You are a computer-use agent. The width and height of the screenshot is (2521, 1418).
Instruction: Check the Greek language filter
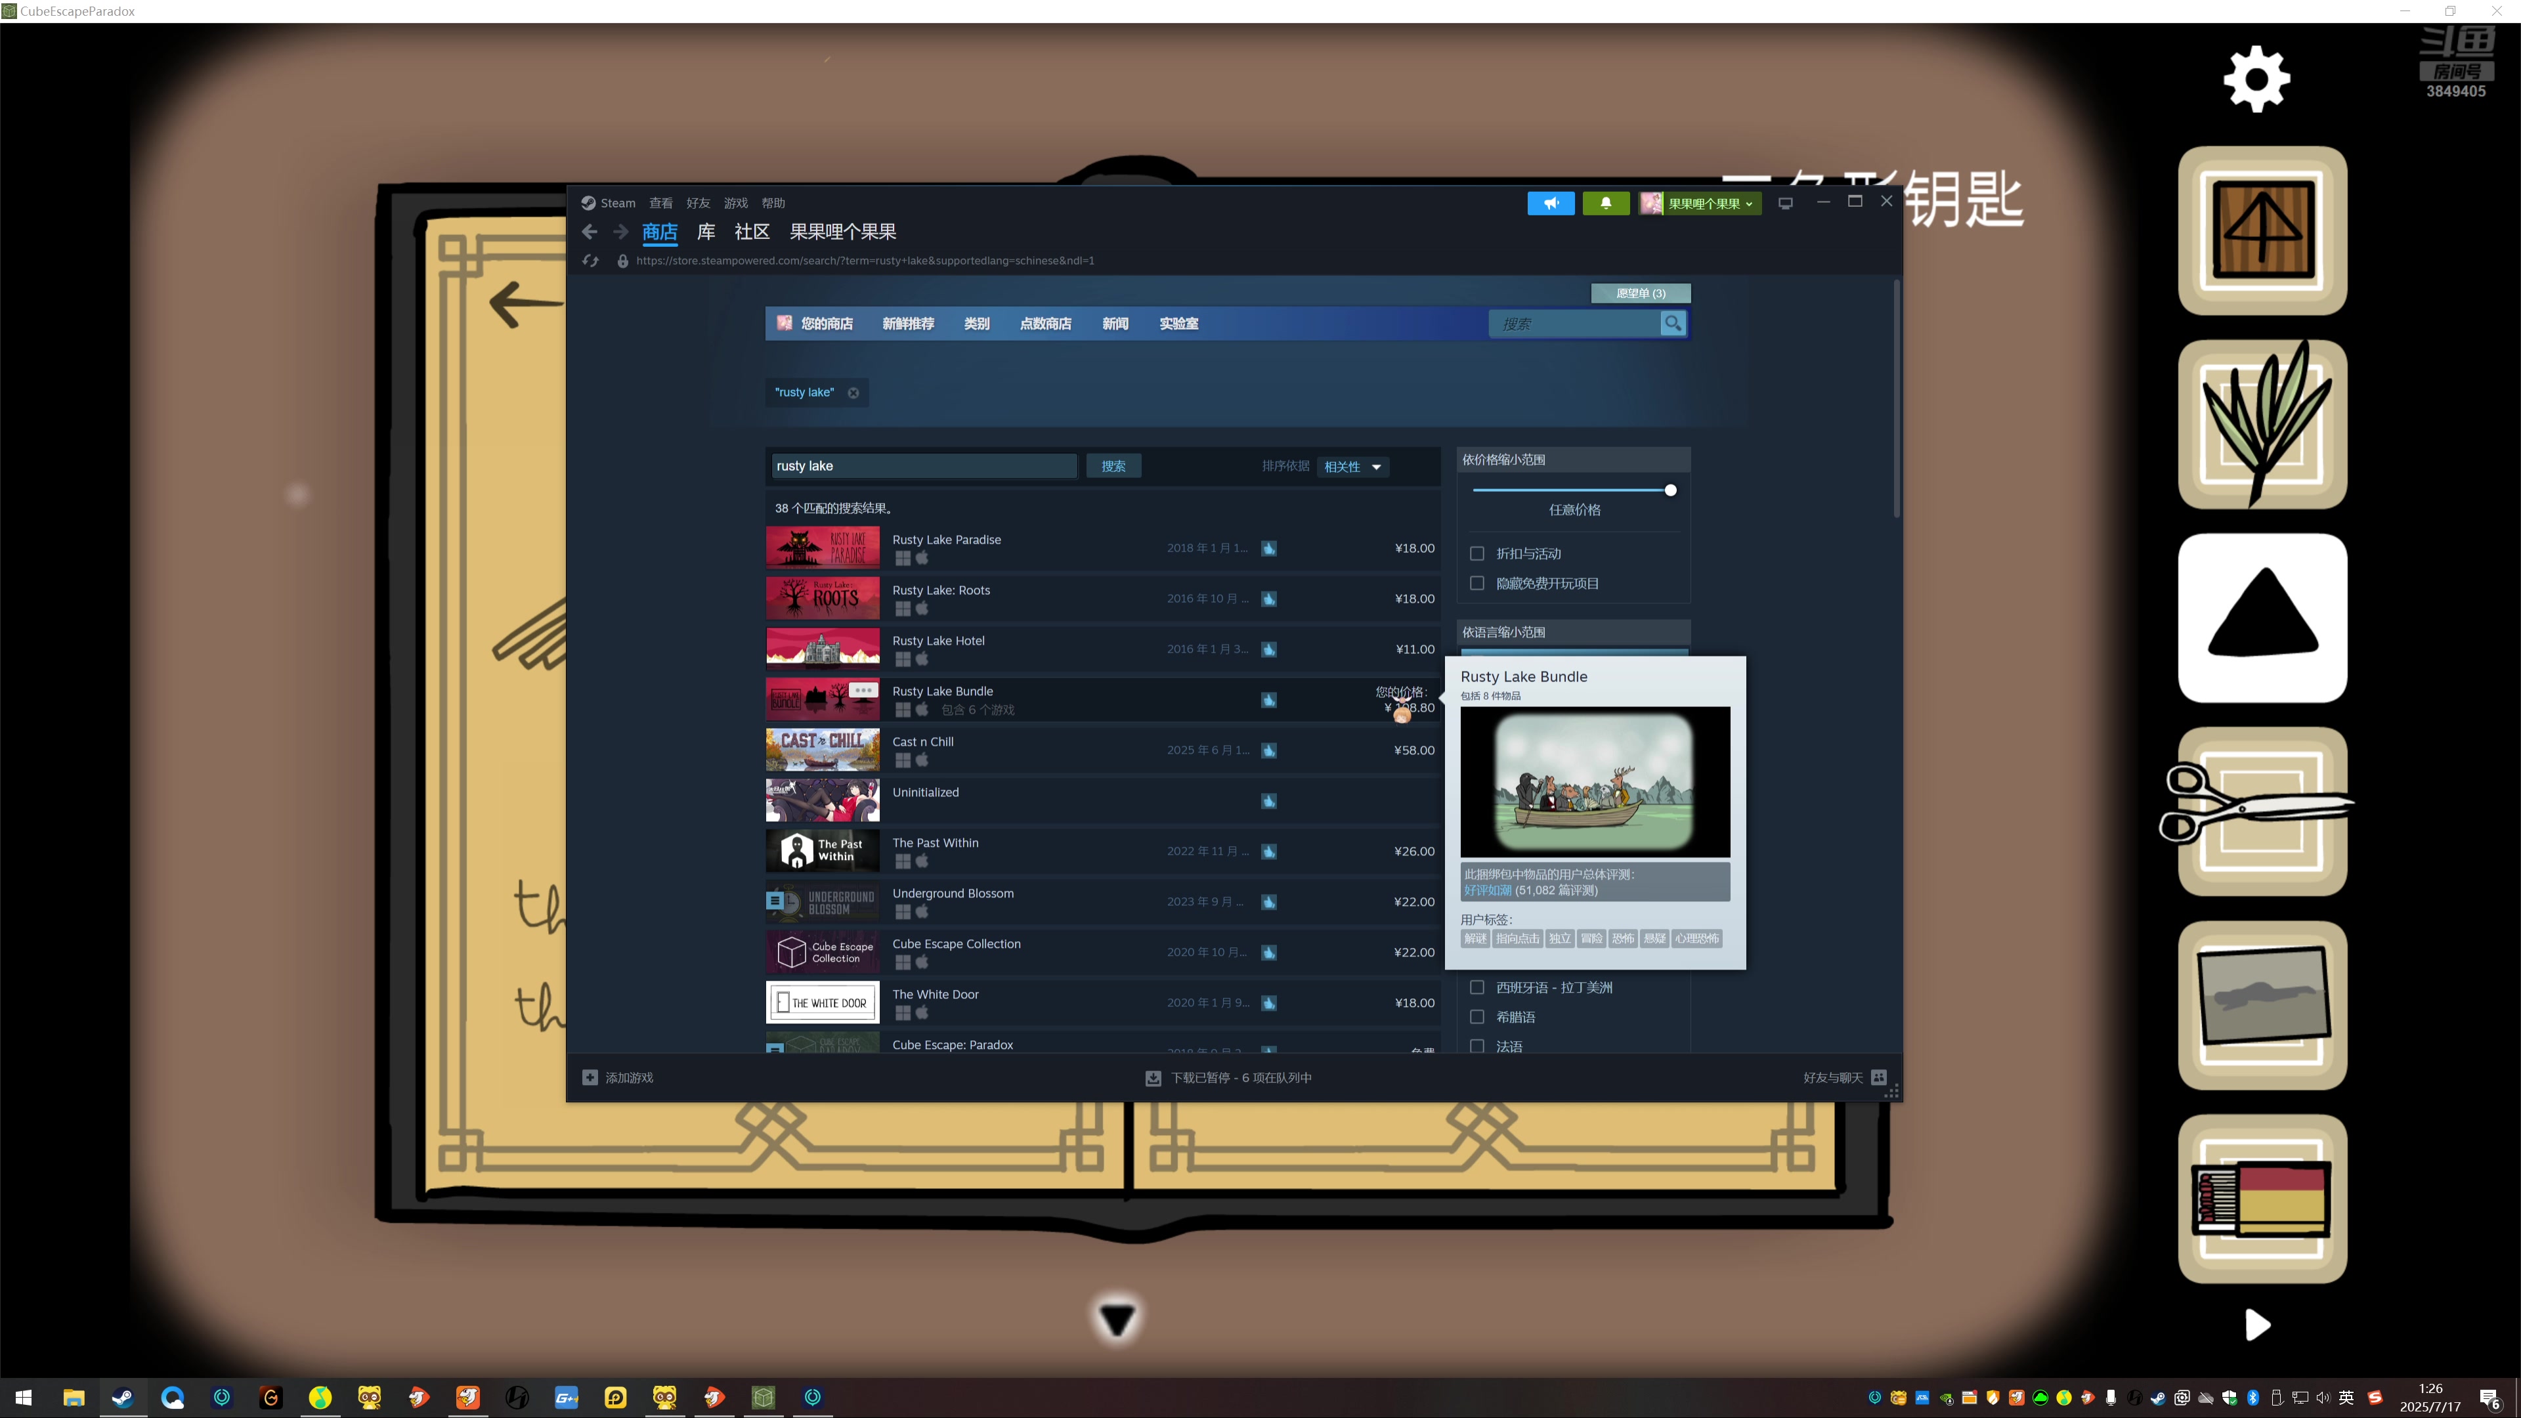point(1476,1017)
